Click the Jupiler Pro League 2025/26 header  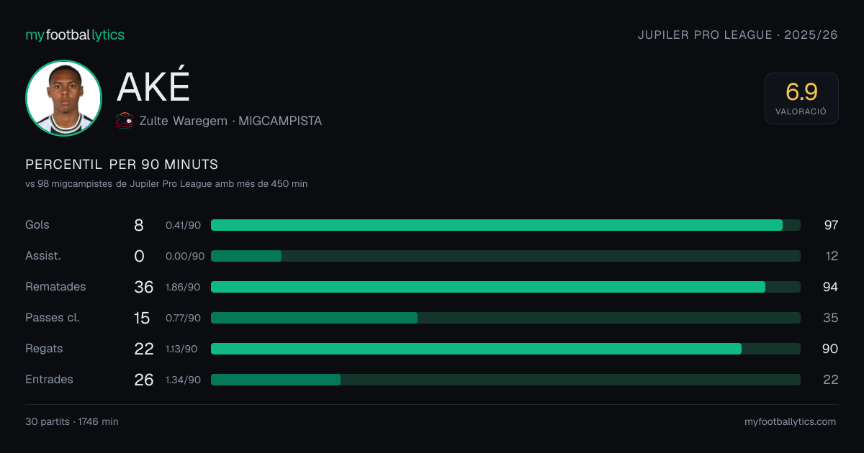pyautogui.click(x=738, y=35)
